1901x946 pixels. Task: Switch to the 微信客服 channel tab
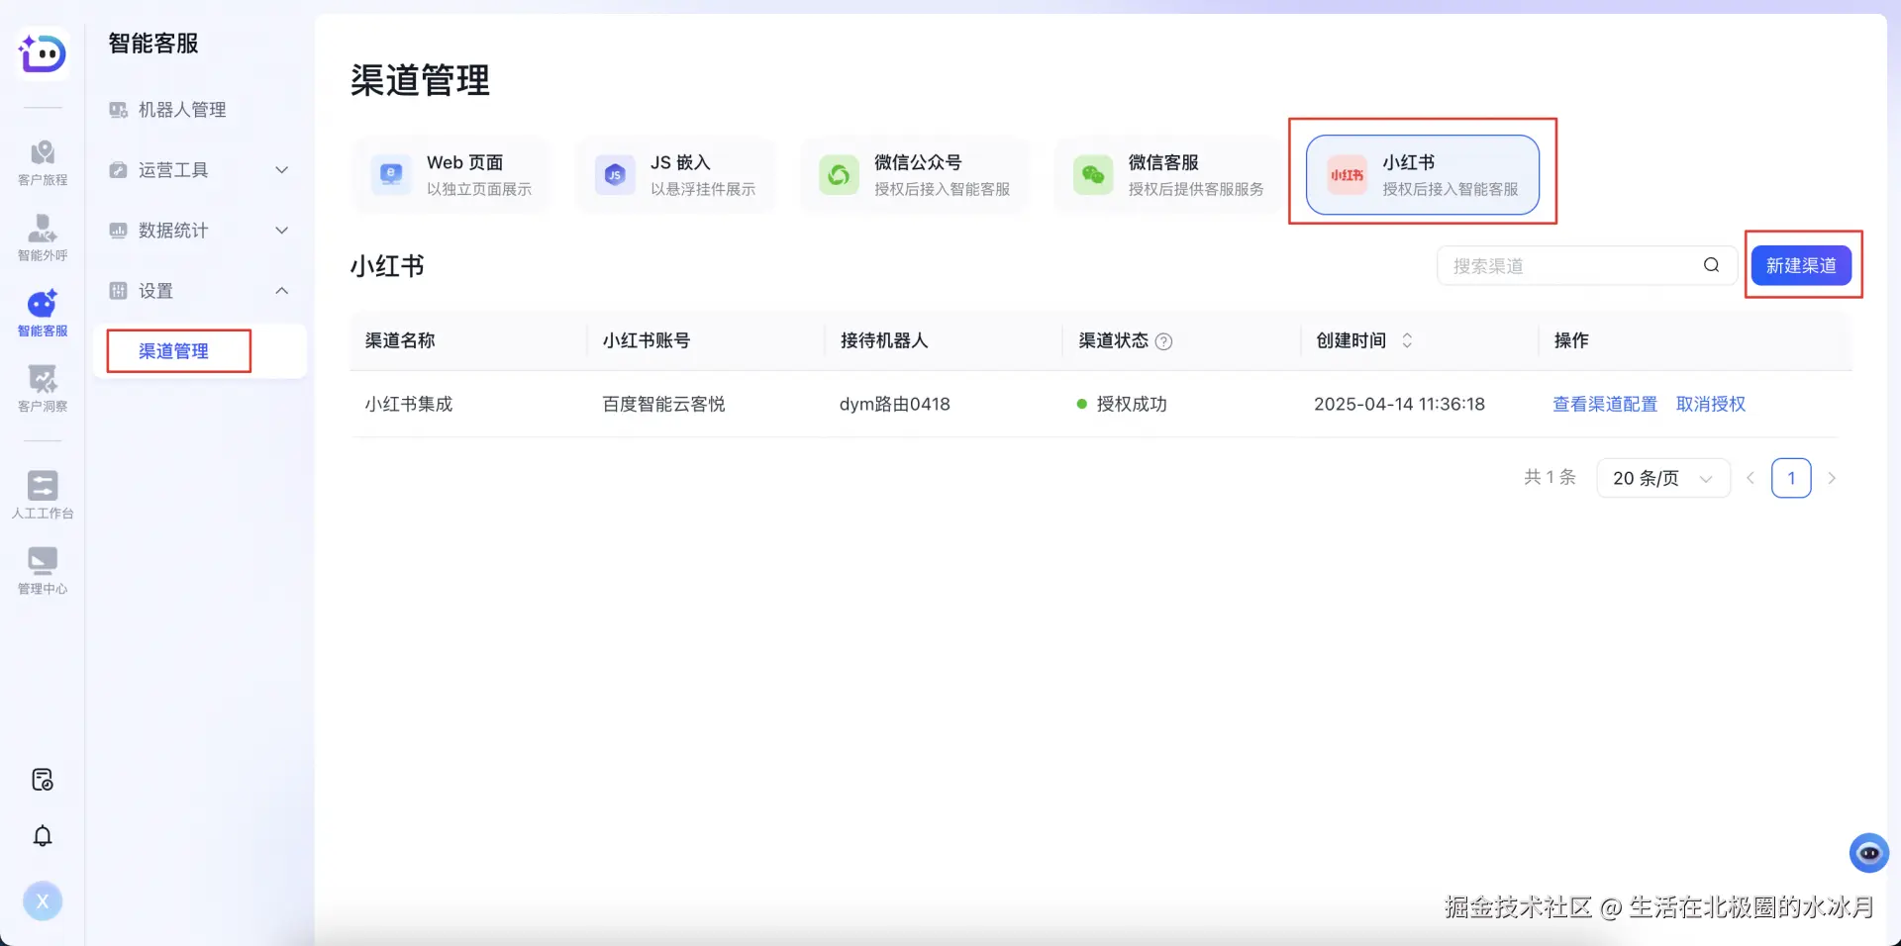[x=1168, y=175]
